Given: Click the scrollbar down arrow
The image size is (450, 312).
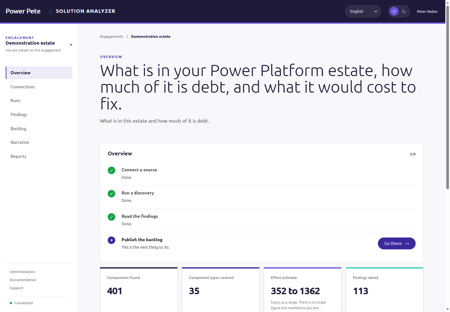Looking at the screenshot, I should pyautogui.click(x=447, y=309).
